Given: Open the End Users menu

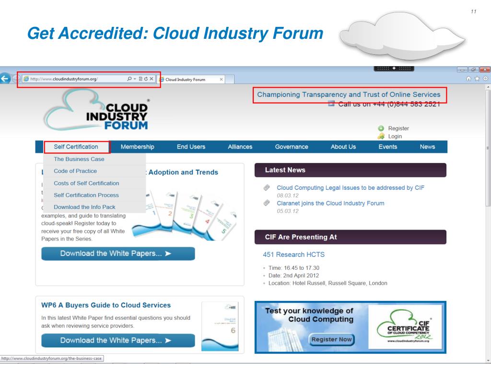Looking at the screenshot, I should click(x=191, y=147).
